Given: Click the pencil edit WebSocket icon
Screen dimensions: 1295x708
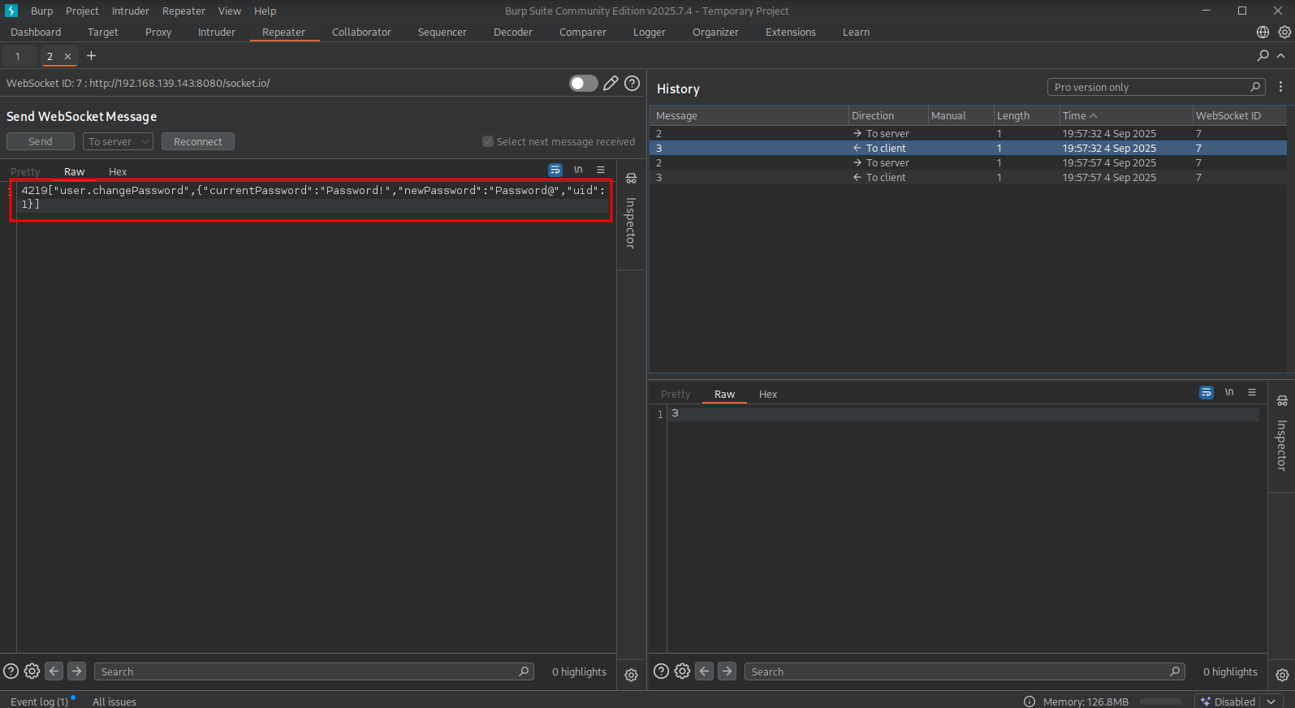Looking at the screenshot, I should pyautogui.click(x=611, y=84).
